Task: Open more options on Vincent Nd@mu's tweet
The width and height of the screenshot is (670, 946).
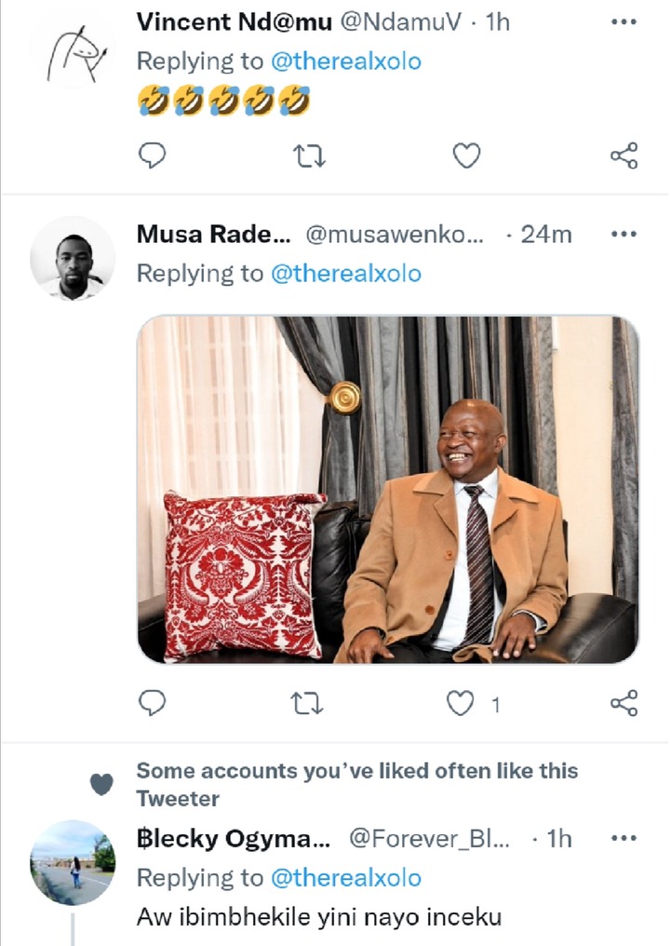Action: pyautogui.click(x=623, y=22)
